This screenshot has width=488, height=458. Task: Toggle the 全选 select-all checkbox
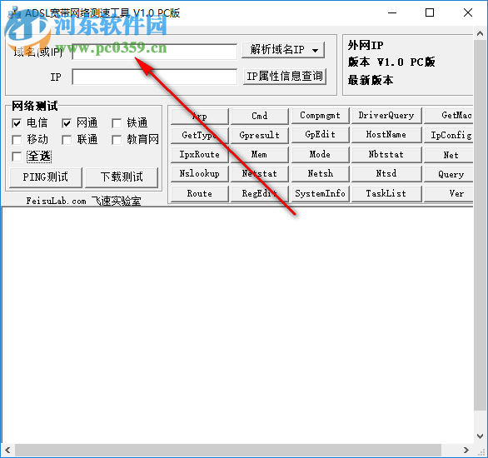coord(17,157)
